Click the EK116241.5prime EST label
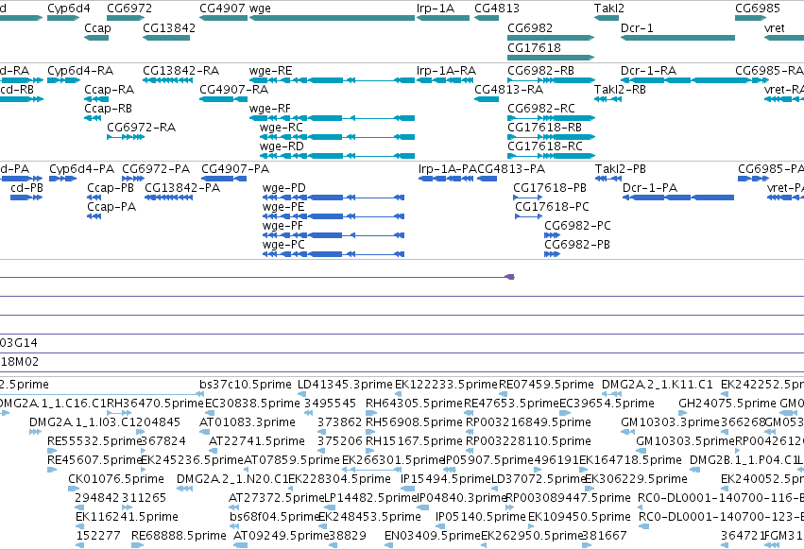This screenshot has width=804, height=550. click(x=128, y=517)
